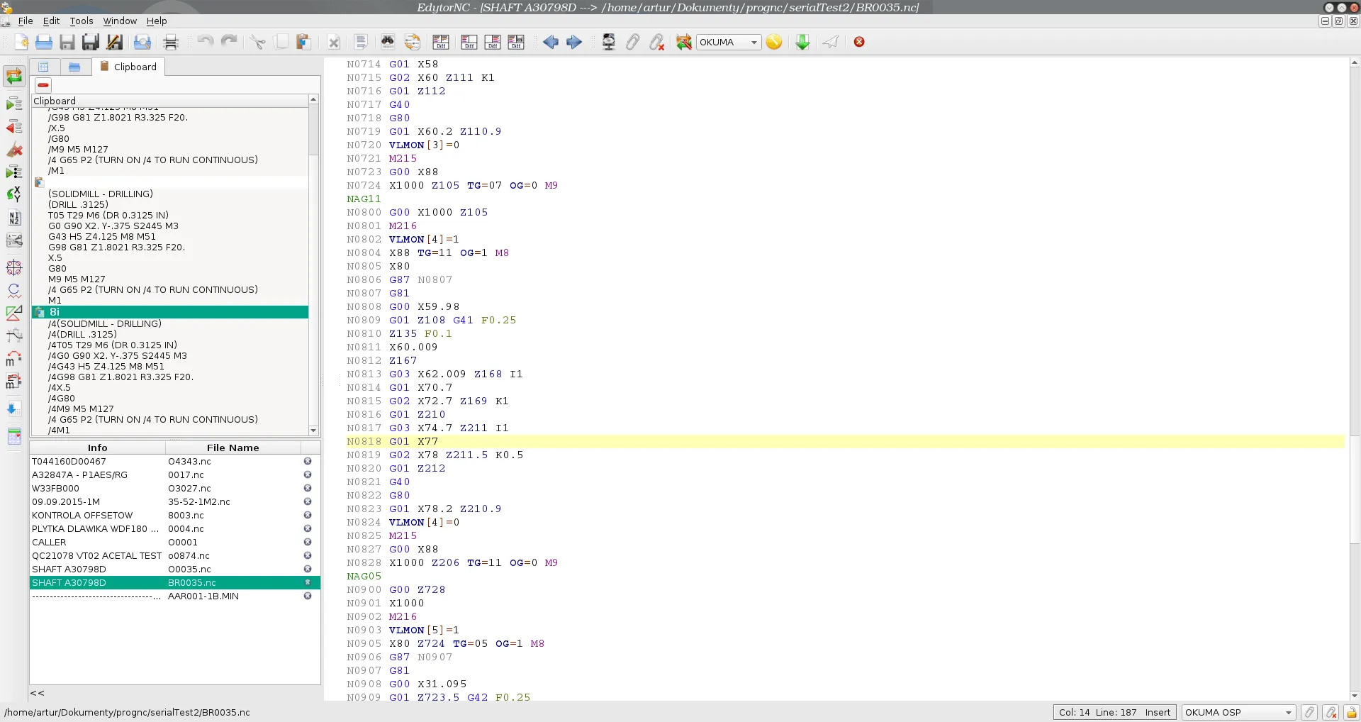Viewport: 1361px width, 722px height.
Task: Click the red stop transmission icon
Action: 858,42
